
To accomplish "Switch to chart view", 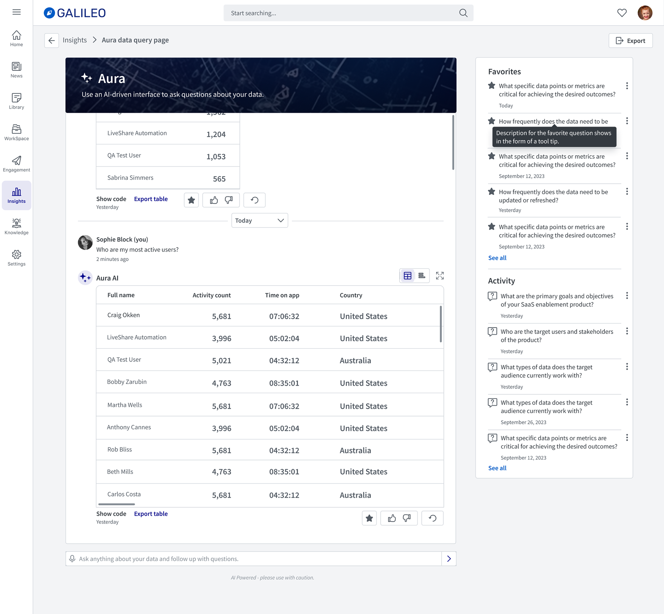I will [x=422, y=276].
